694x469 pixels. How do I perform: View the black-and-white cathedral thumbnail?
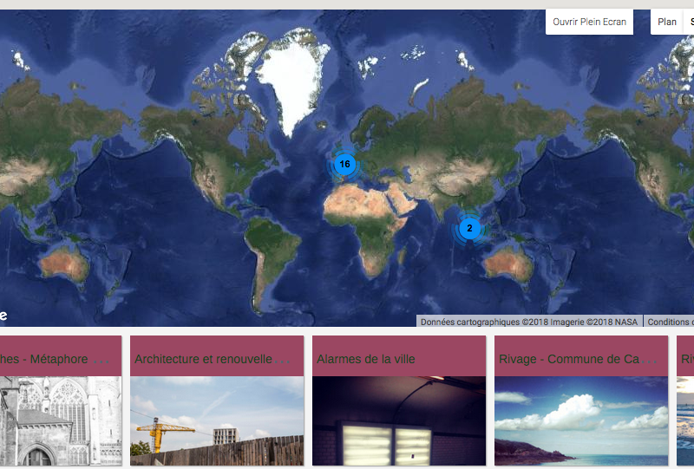pyautogui.click(x=61, y=420)
